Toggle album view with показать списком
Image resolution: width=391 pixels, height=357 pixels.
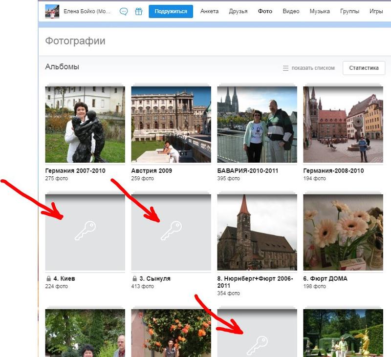click(313, 68)
